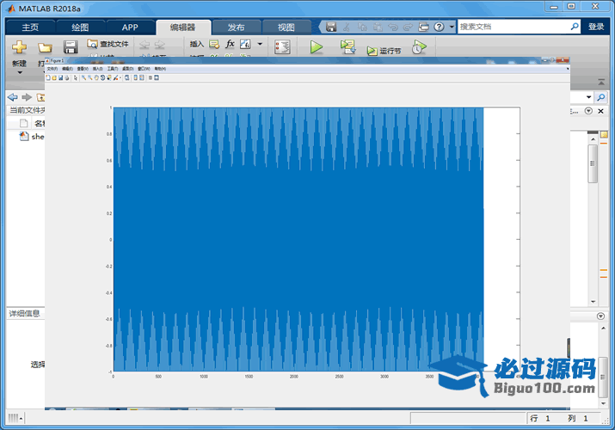Click the editor vertical scrollbar thumb
Viewport: 615px width, 430px height.
click(x=593, y=163)
